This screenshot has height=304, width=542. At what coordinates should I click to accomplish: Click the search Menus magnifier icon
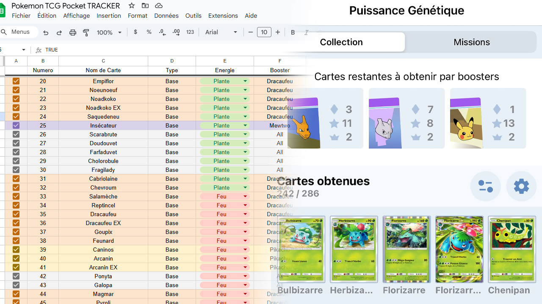pos(4,32)
